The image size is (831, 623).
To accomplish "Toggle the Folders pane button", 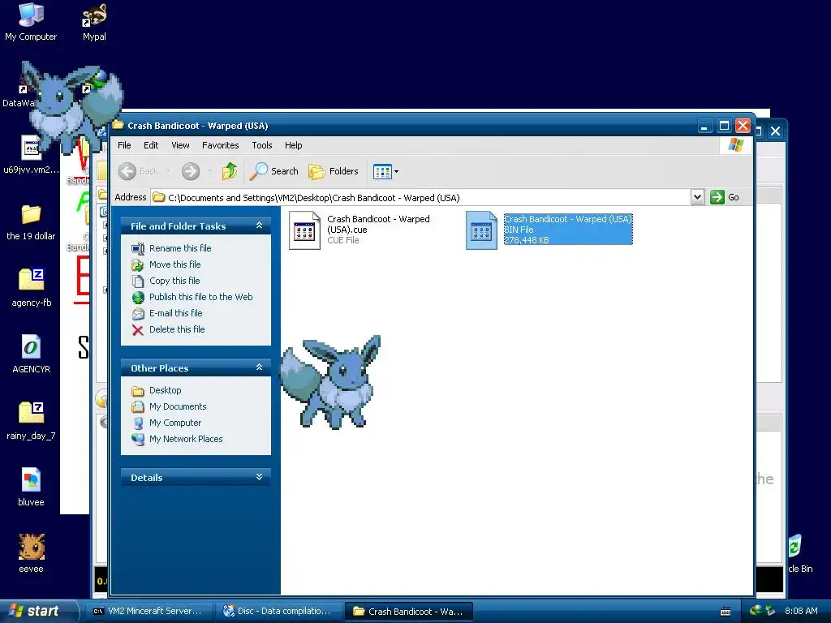I will coord(334,171).
